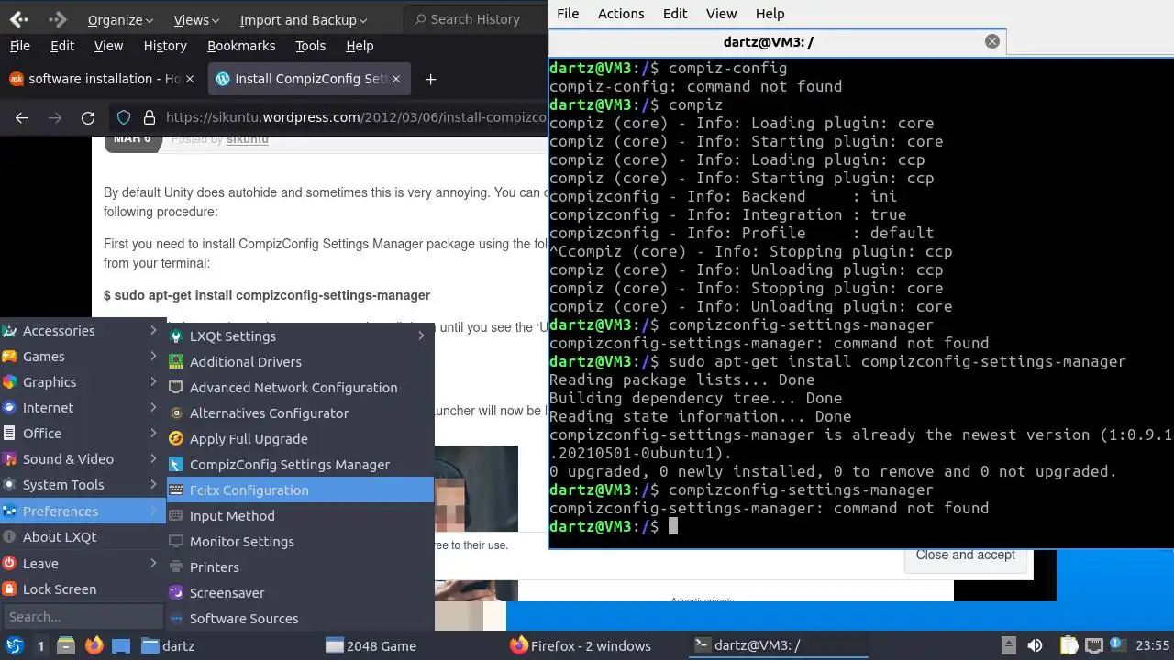The height and width of the screenshot is (660, 1174).
Task: Launch file manager from panel quicklaunch
Action: click(66, 645)
